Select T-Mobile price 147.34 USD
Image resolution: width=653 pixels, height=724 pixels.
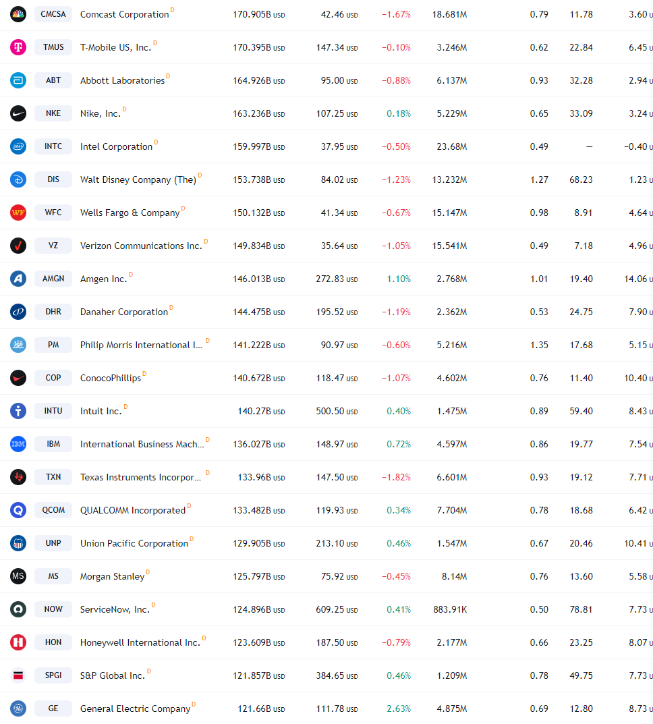point(337,47)
